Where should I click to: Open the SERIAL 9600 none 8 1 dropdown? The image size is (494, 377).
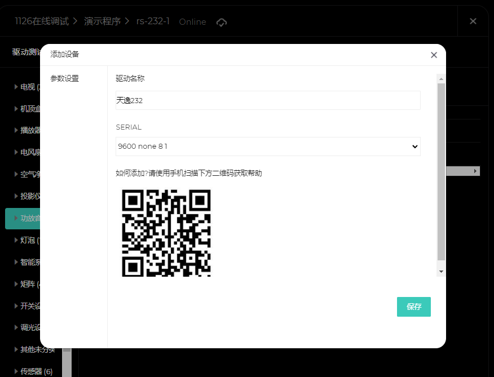coord(268,147)
